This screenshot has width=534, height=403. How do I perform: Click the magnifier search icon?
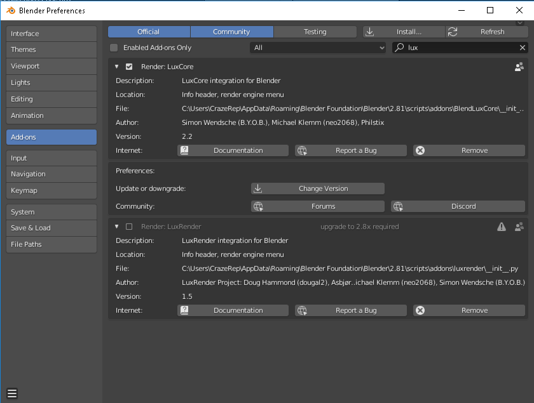(399, 47)
